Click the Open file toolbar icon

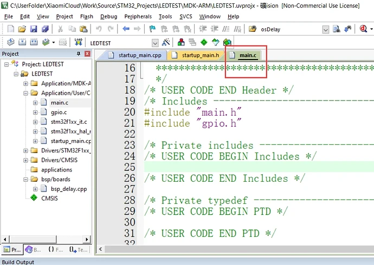point(21,29)
